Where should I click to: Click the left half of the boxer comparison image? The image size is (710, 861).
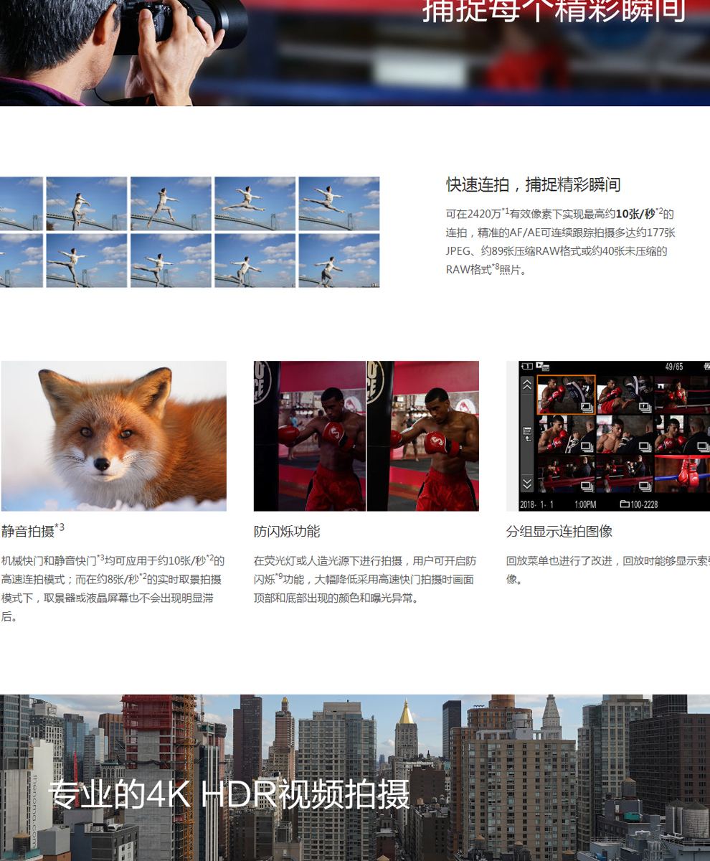pos(310,436)
